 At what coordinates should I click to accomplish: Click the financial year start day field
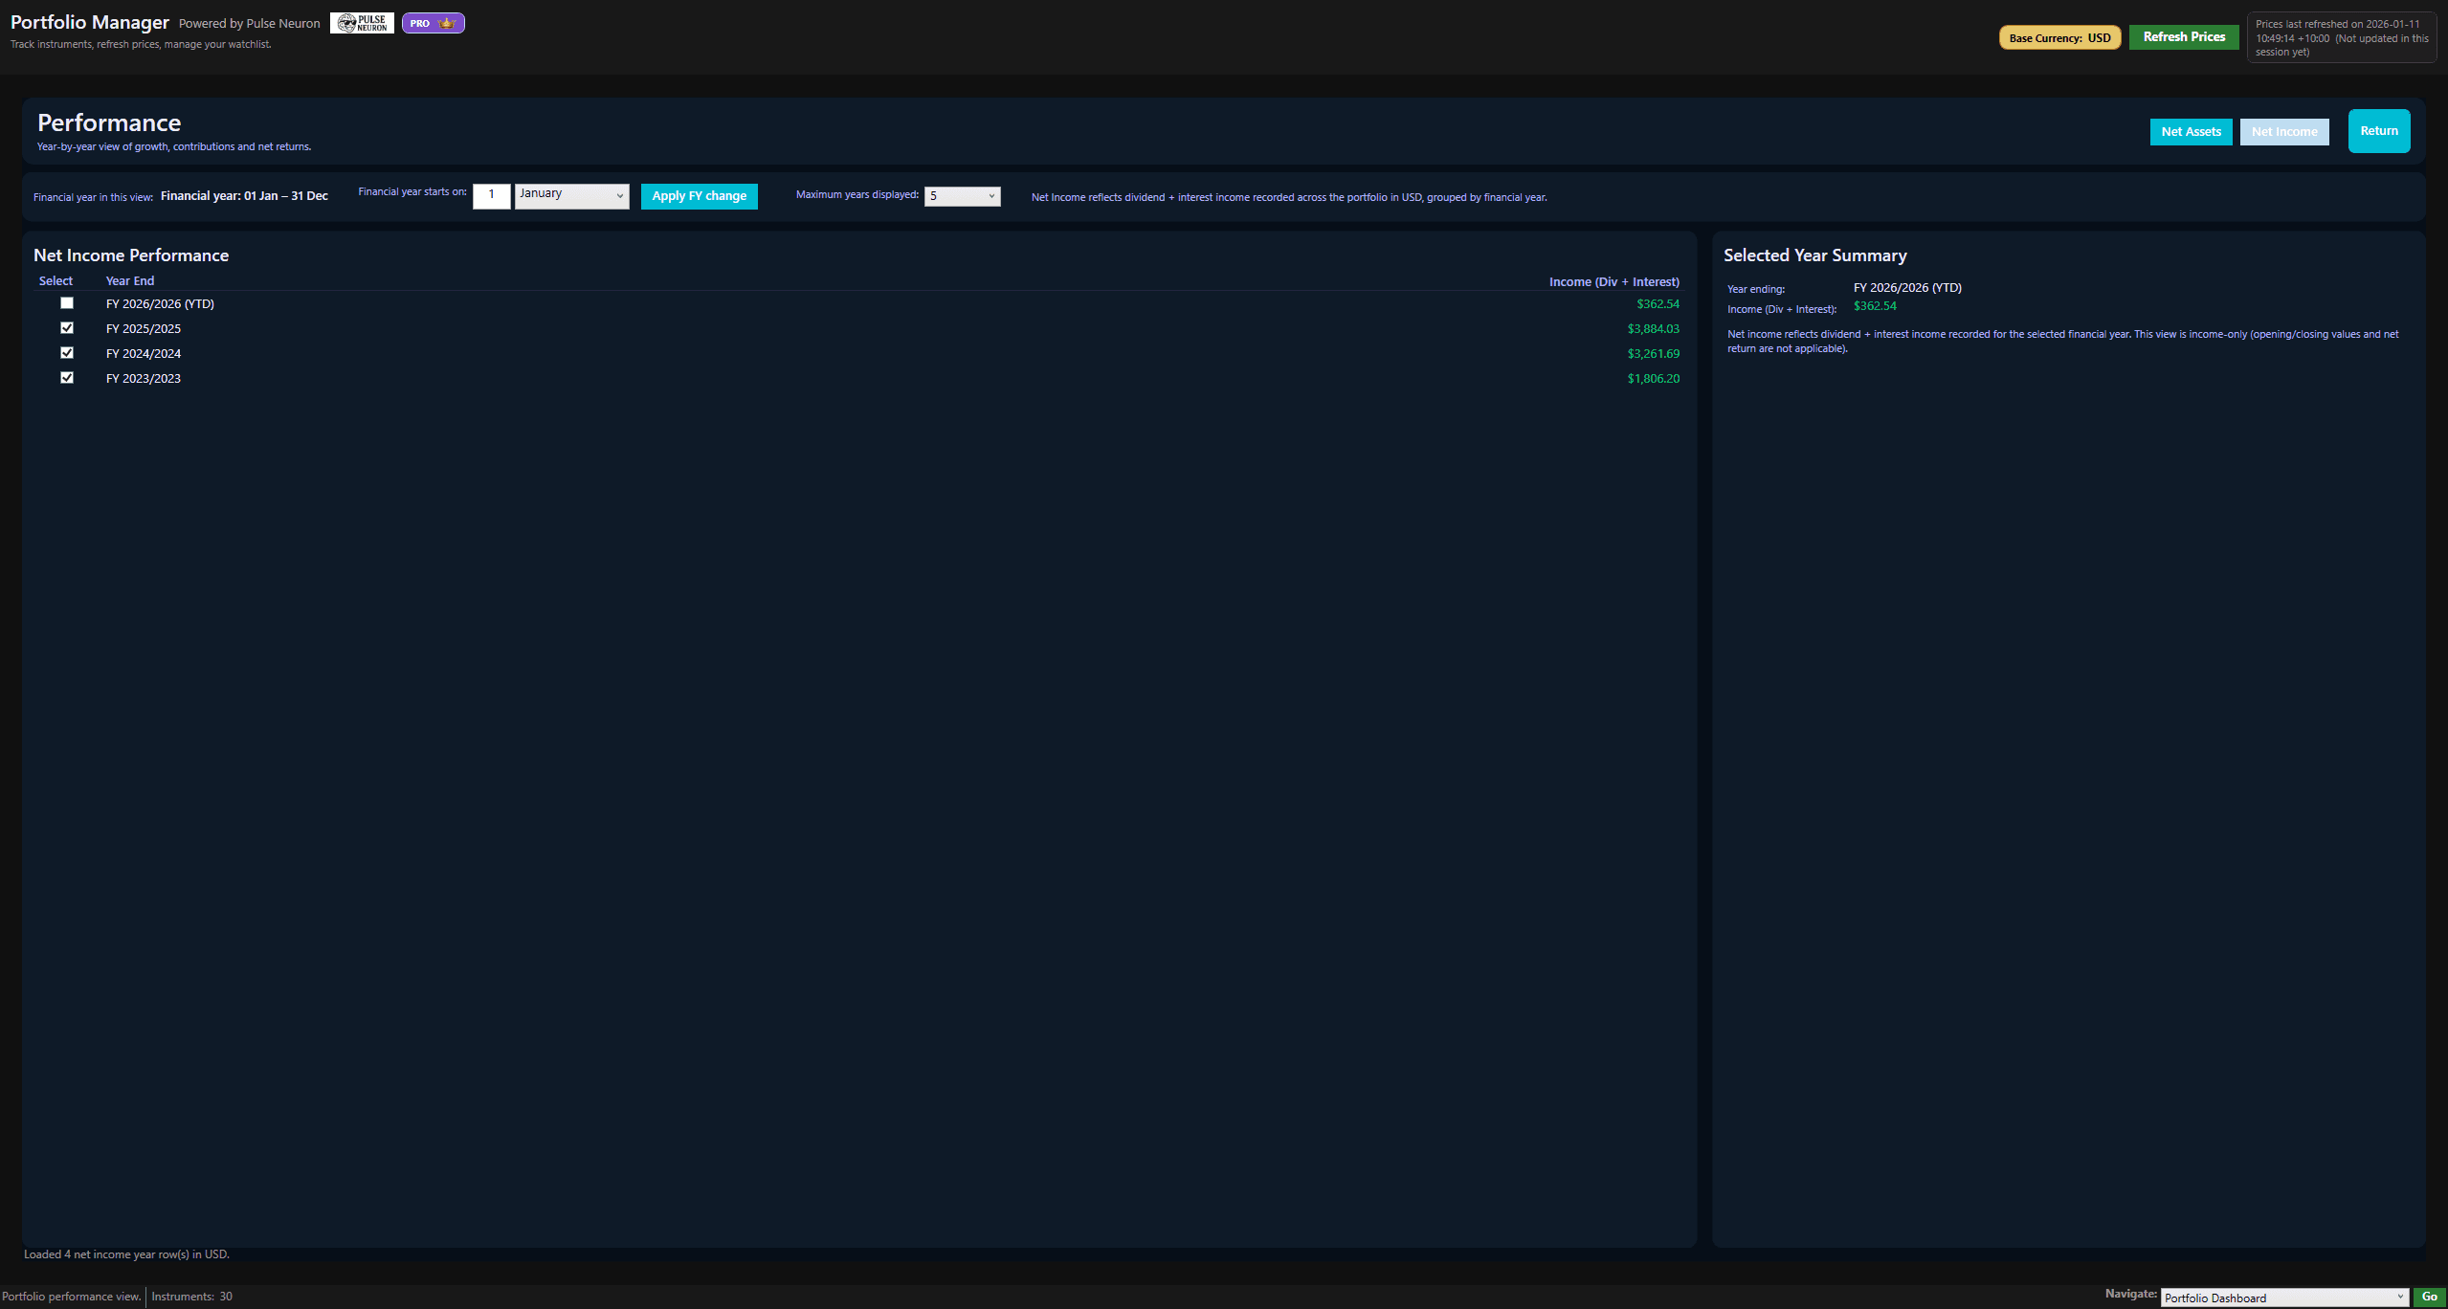pos(491,195)
